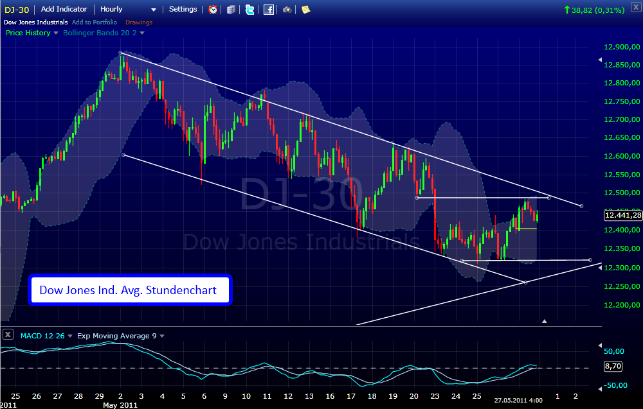Click the Add to Portfolio link

coord(95,22)
